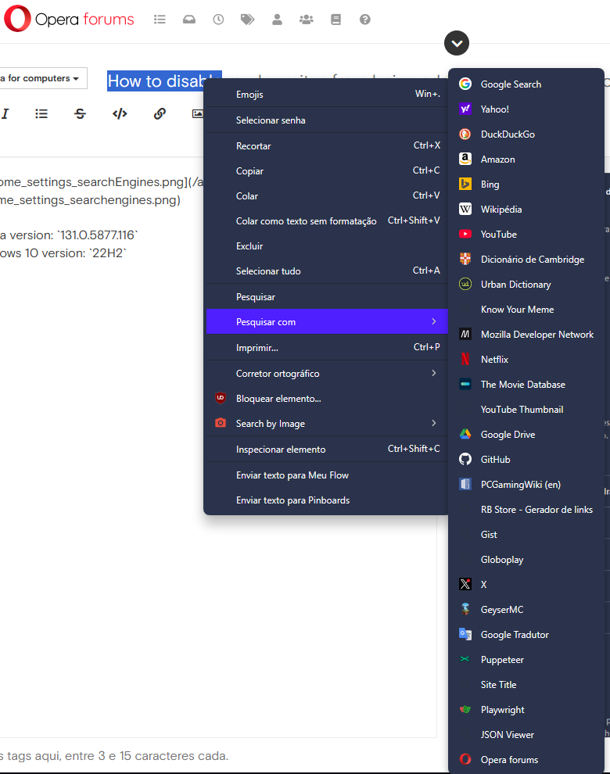Search selection with Google Drive
Viewport: 610px width, 774px height.
pyautogui.click(x=526, y=435)
